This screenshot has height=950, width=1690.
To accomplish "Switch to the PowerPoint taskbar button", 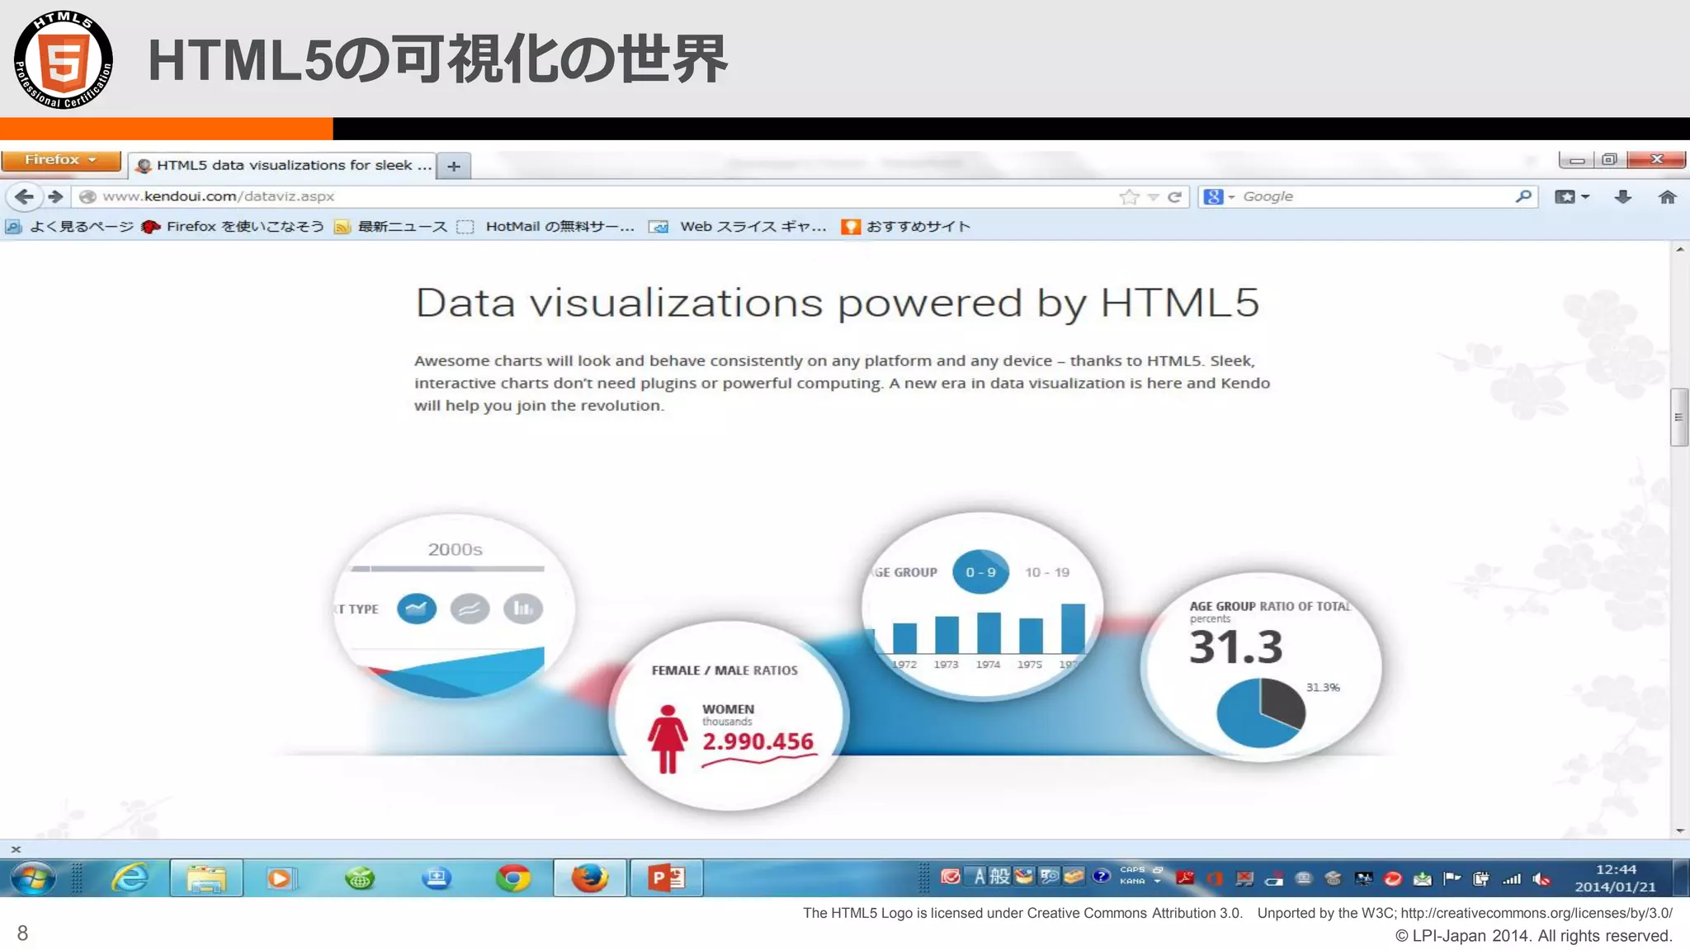I will (x=666, y=878).
